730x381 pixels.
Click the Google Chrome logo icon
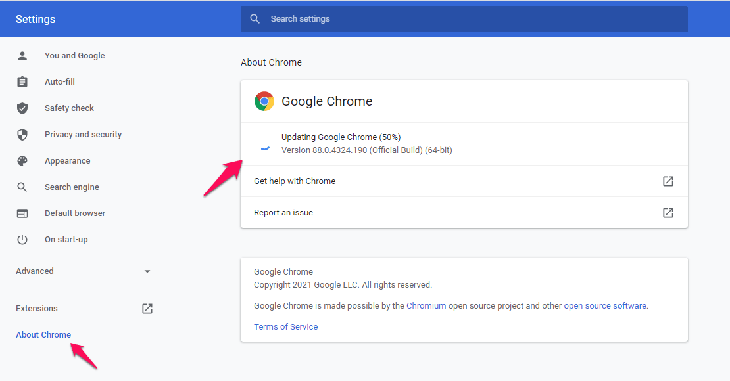point(264,101)
